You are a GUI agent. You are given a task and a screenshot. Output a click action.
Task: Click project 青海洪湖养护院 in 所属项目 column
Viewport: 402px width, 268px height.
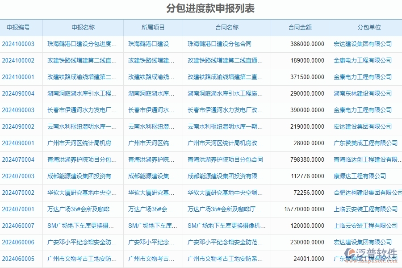pos(152,159)
